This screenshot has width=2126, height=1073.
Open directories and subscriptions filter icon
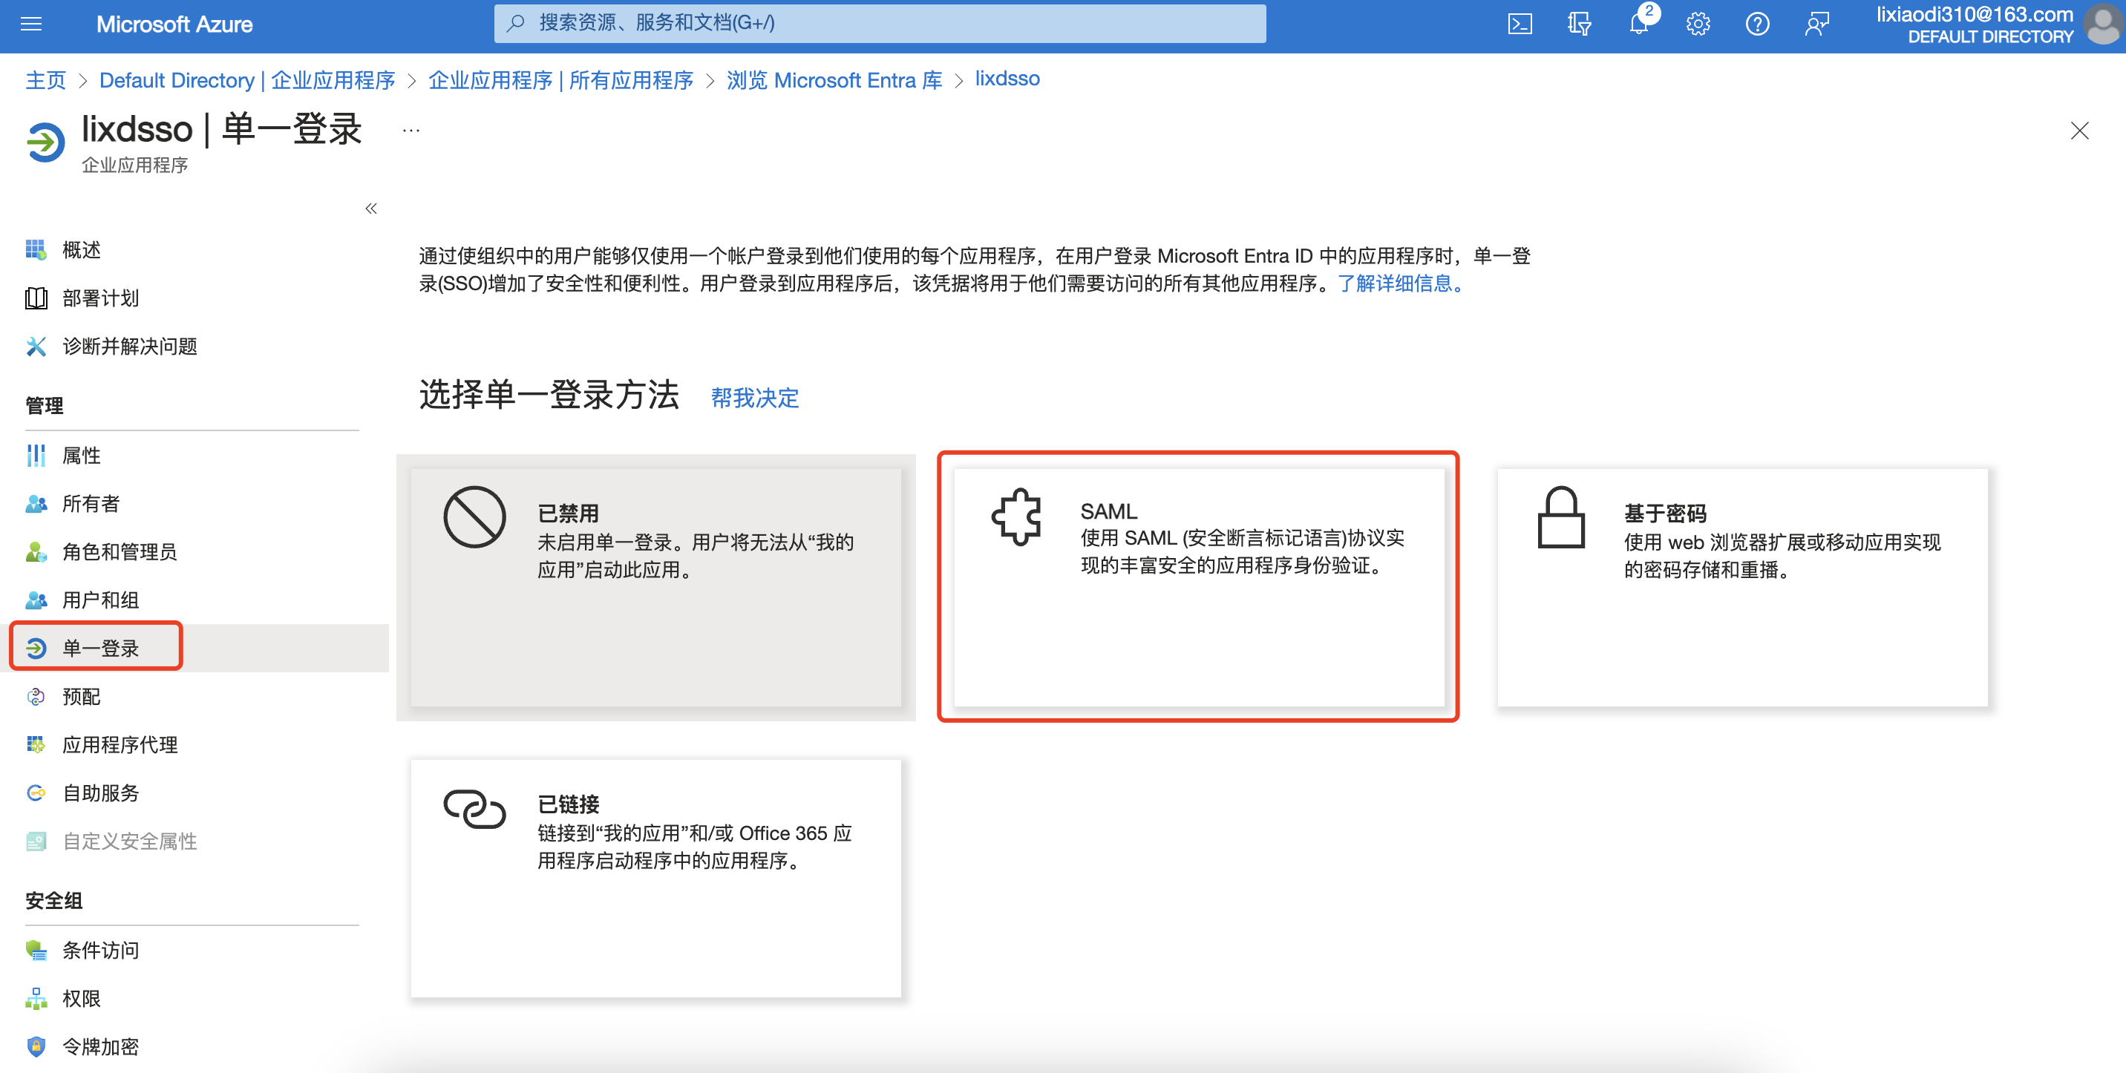pos(1579,24)
